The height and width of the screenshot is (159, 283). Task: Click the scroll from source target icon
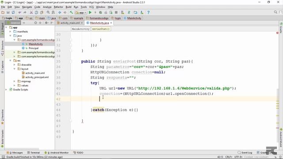[x=35, y=23]
